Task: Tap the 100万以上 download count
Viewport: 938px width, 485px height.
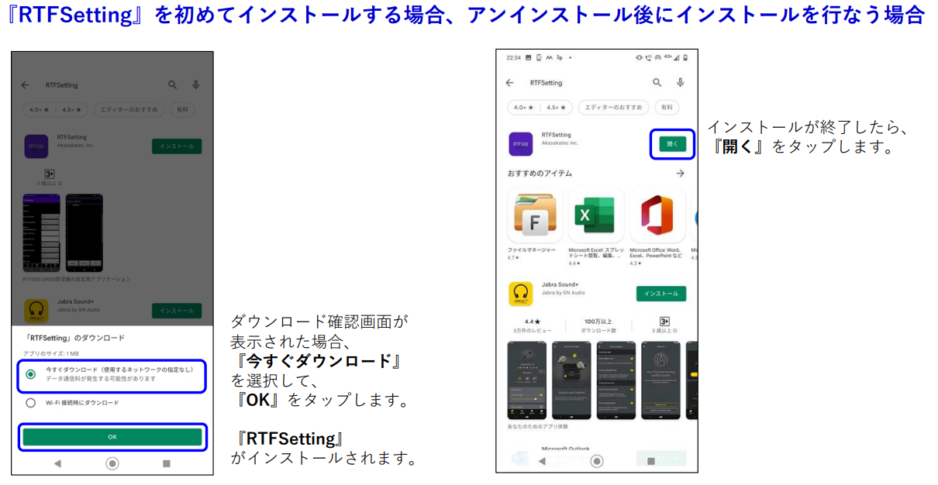Action: pyautogui.click(x=598, y=322)
